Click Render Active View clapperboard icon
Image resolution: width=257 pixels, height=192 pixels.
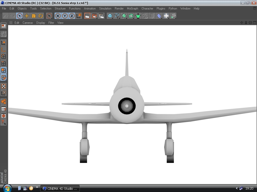(x=87, y=16)
